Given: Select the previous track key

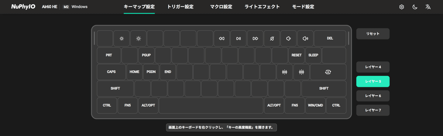Looking at the screenshot, I should pyautogui.click(x=222, y=38).
